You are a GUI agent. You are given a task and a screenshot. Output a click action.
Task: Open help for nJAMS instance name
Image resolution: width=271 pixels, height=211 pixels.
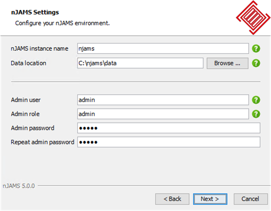(256, 48)
